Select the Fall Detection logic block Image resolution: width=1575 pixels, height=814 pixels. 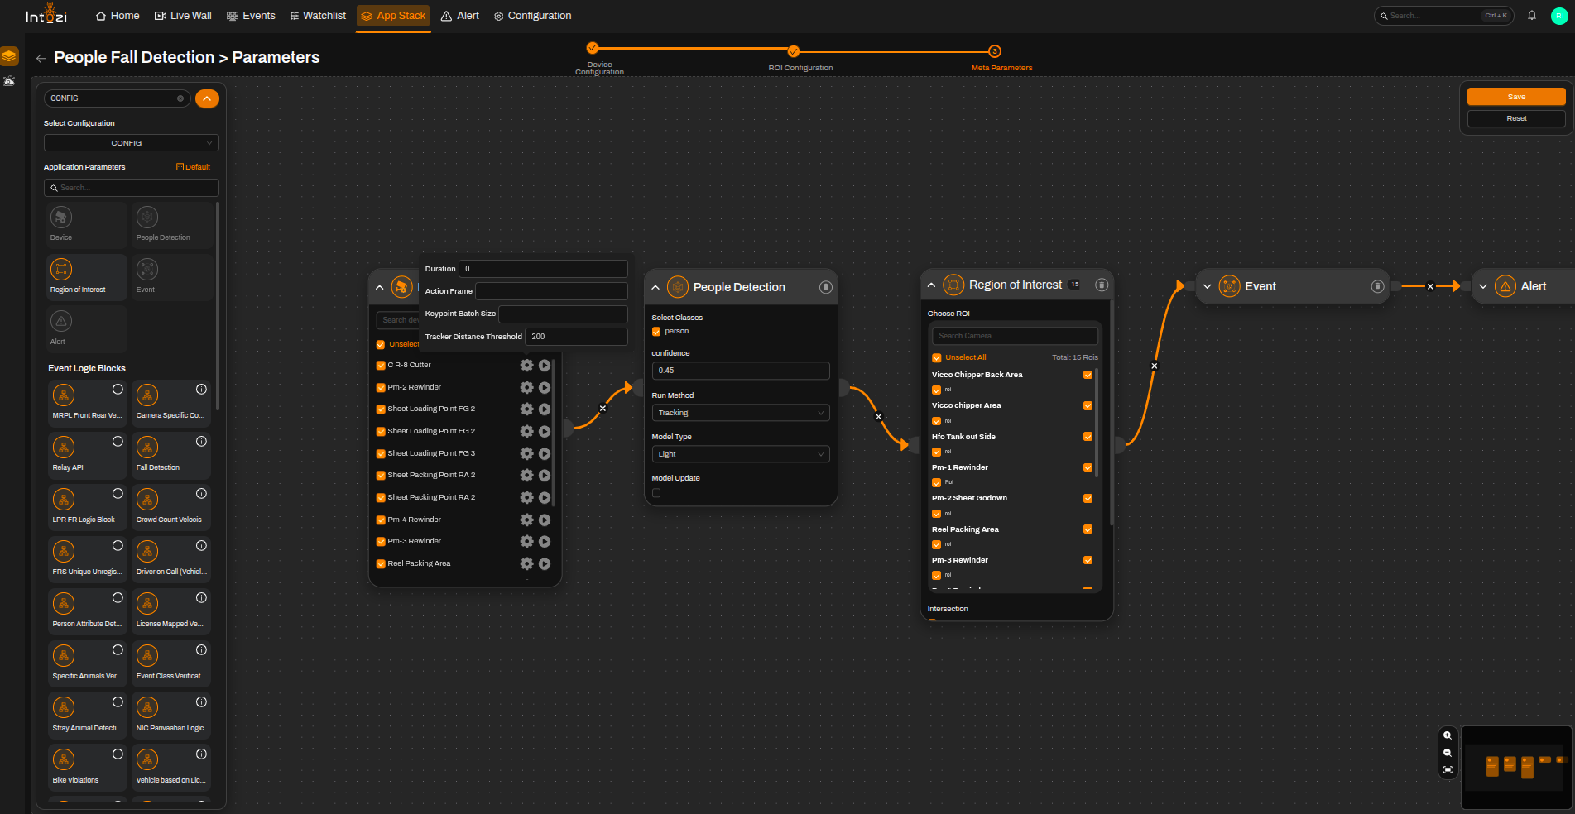tap(170, 455)
